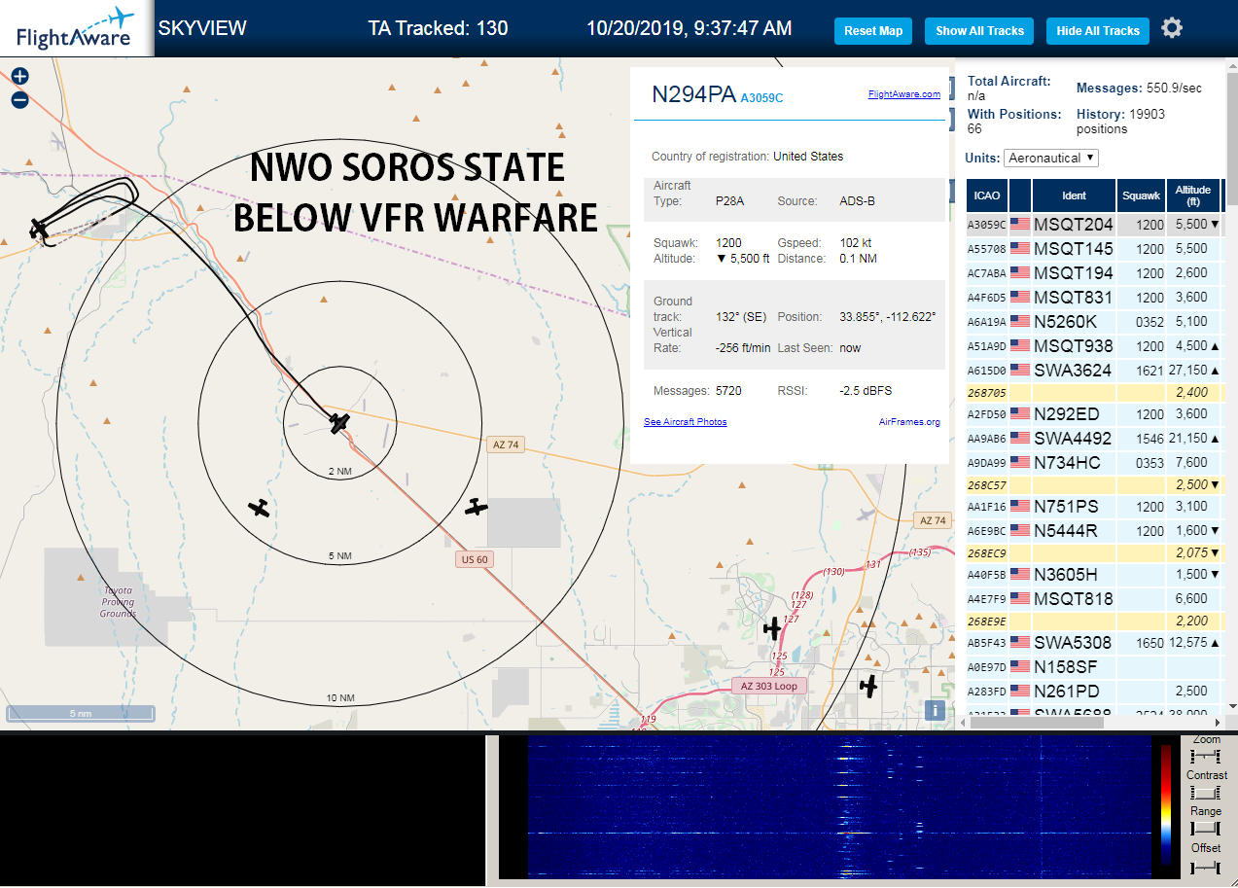This screenshot has height=888, width=1238.
Task: Click the AZ 303 Loop road label
Action: pos(768,686)
